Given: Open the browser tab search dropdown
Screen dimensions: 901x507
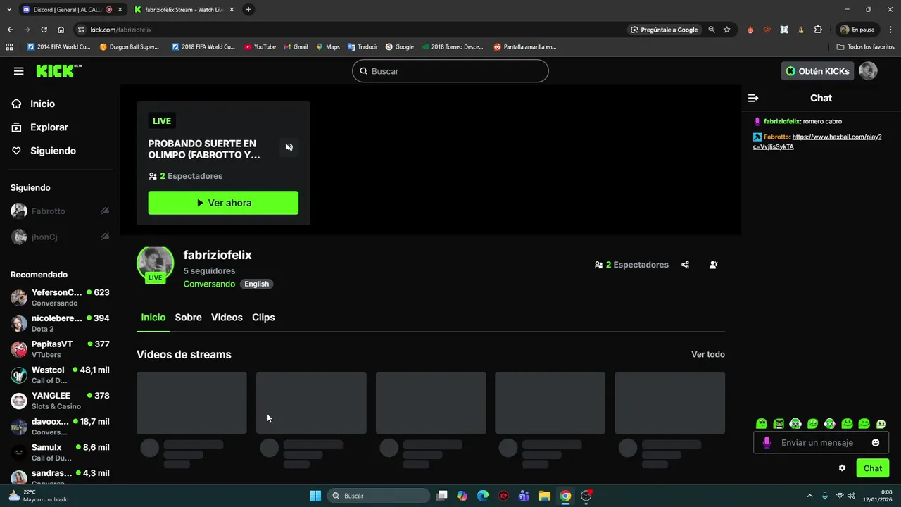Looking at the screenshot, I should pyautogui.click(x=9, y=10).
